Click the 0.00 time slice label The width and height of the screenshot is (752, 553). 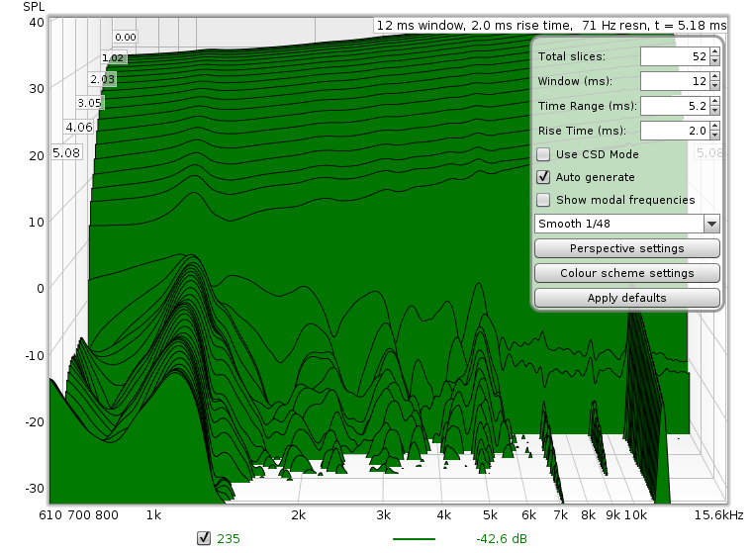(126, 37)
